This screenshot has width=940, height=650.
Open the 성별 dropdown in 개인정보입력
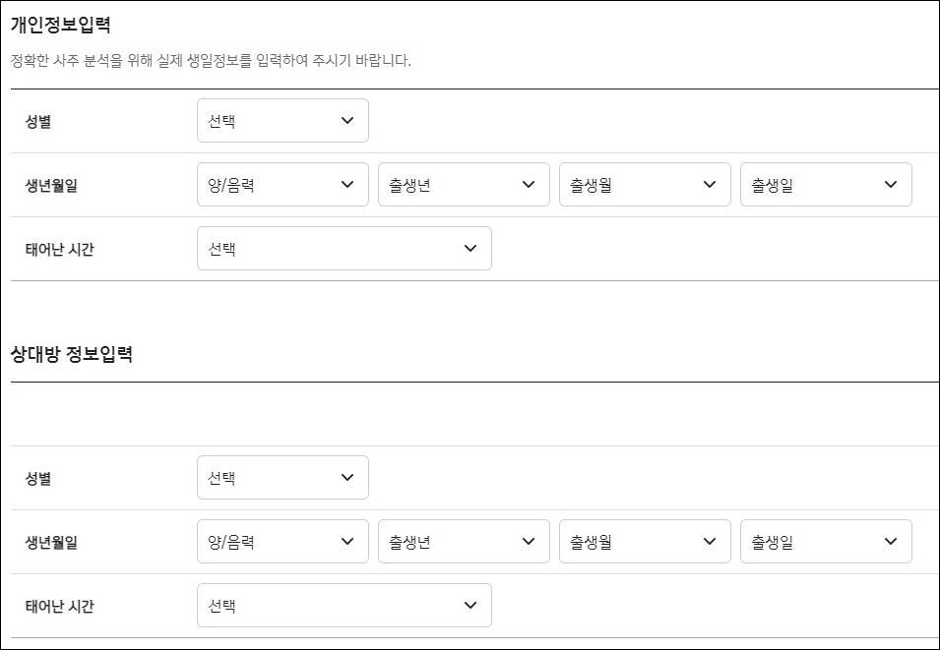pos(282,120)
